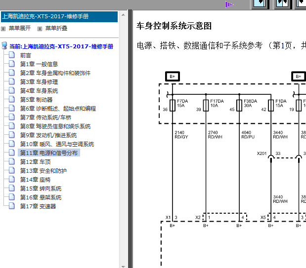Open 第10章 暖风、通风与空调系统

pos(57,144)
